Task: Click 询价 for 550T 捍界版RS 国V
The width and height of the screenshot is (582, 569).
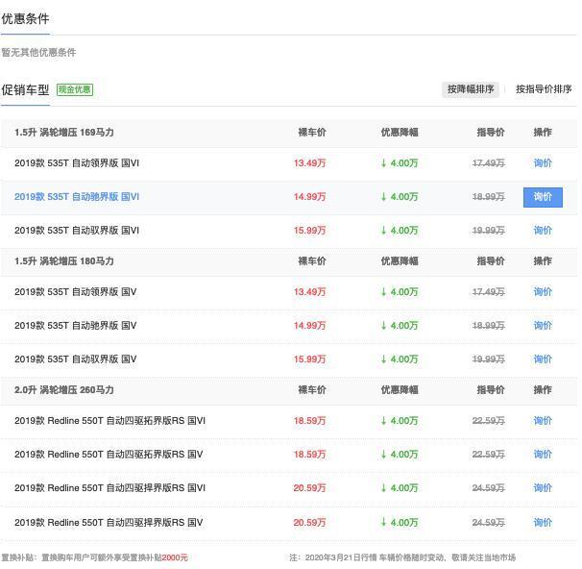Action: [x=543, y=523]
